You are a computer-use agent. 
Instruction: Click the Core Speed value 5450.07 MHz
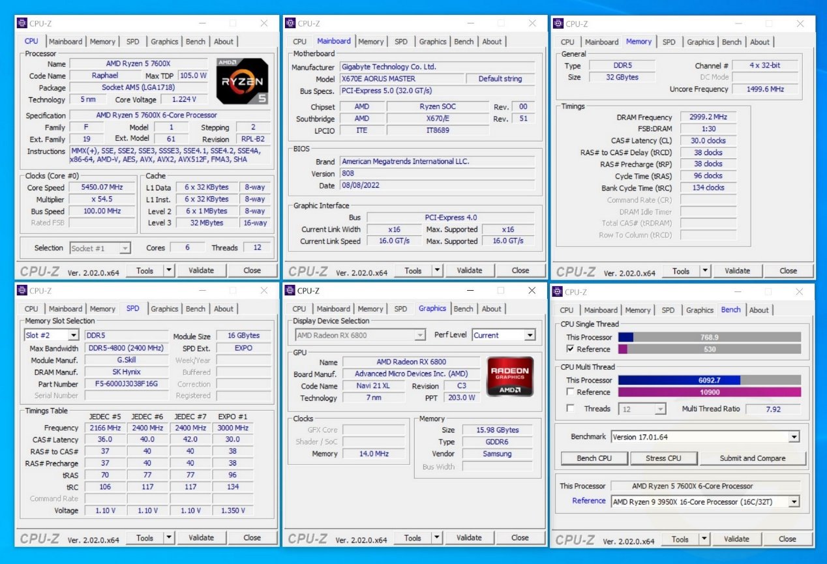102,187
